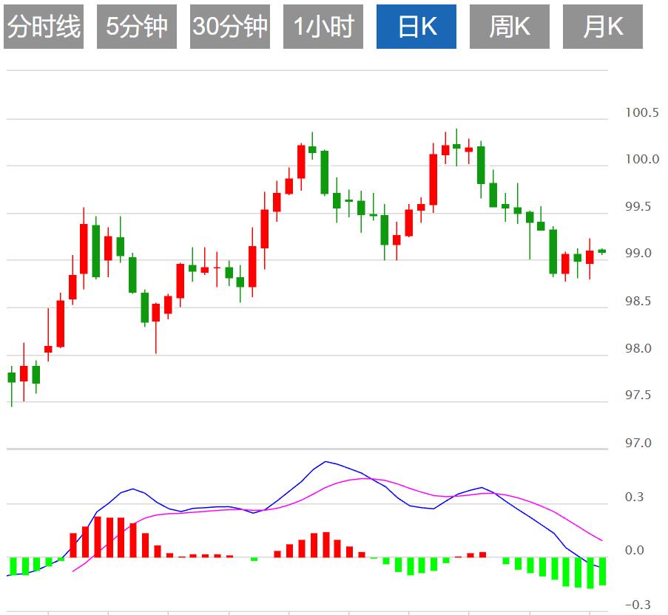Click the peak of the blue MACD line
This screenshot has width=668, height=615.
pos(325,461)
